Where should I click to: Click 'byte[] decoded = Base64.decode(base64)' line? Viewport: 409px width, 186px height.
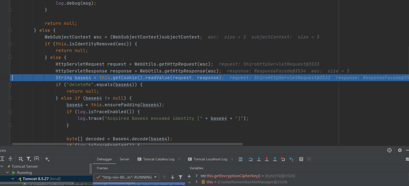pyautogui.click(x=119, y=139)
